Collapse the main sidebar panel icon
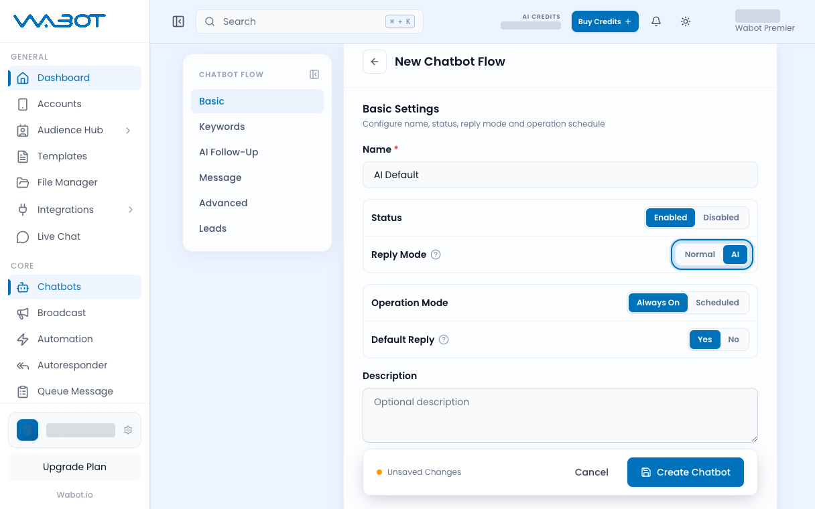This screenshot has height=509, width=815. click(178, 21)
